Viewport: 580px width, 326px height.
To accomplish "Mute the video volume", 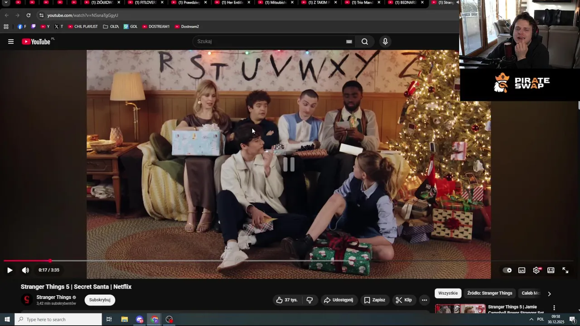I will [x=25, y=270].
